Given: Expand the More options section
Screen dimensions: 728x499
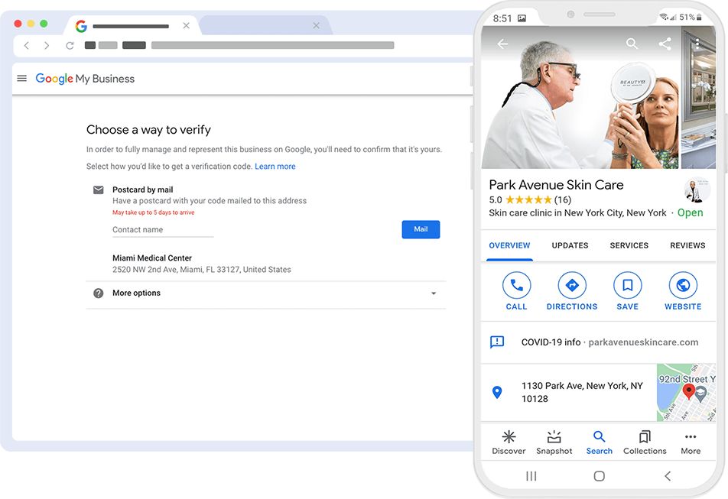Looking at the screenshot, I should click(136, 293).
